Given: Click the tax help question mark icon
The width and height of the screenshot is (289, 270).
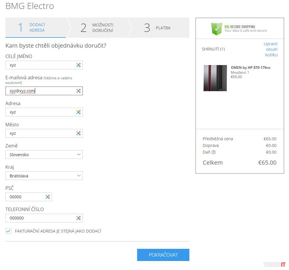Looking at the screenshot, I should point(214,152).
